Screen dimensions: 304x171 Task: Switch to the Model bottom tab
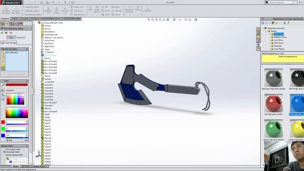(x=16, y=166)
